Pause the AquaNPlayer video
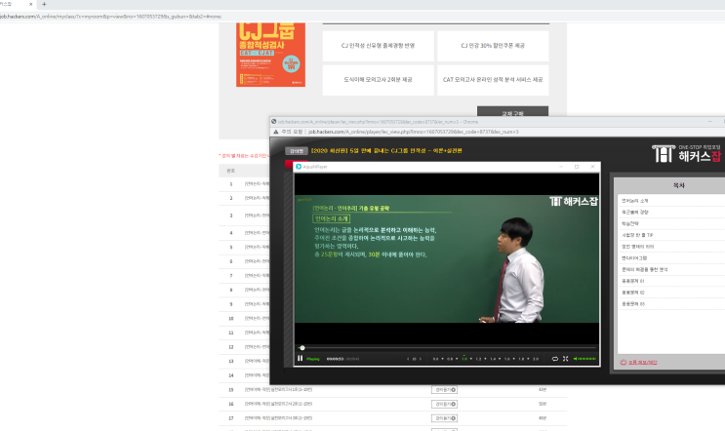The image size is (725, 431). click(301, 359)
